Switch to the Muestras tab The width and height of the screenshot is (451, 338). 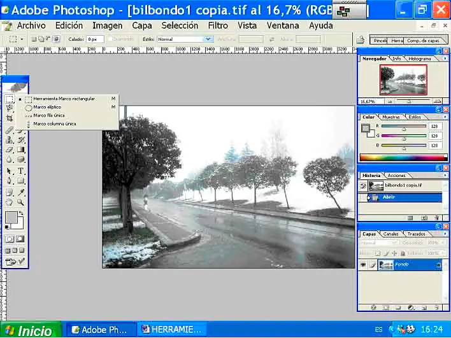click(391, 117)
